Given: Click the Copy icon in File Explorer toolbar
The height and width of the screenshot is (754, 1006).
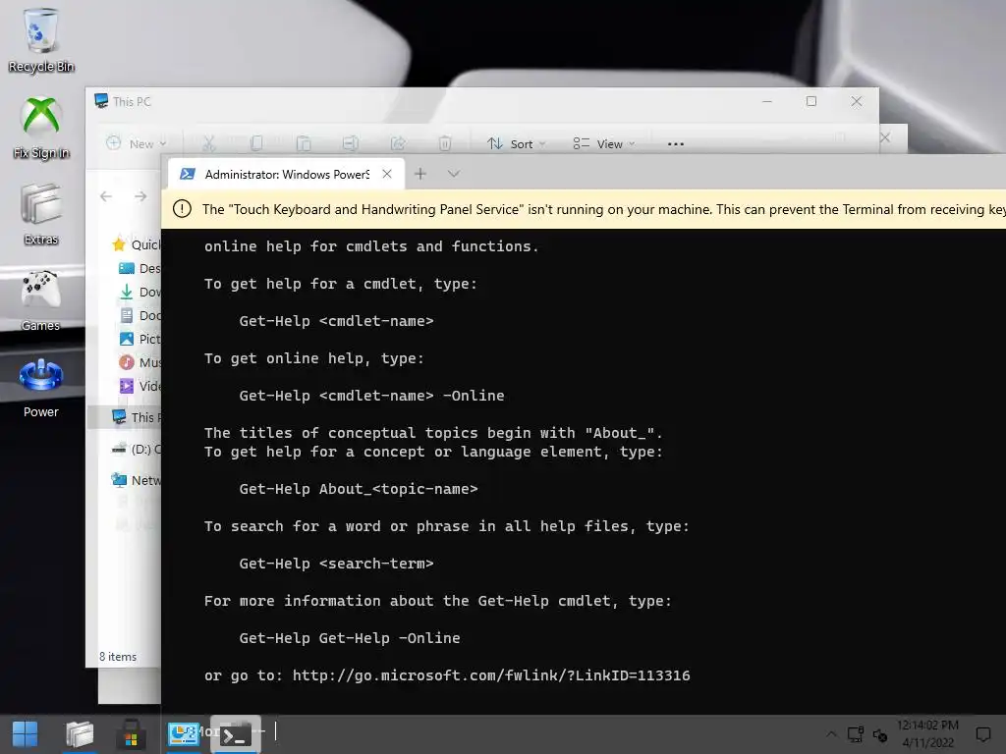Looking at the screenshot, I should (x=256, y=143).
